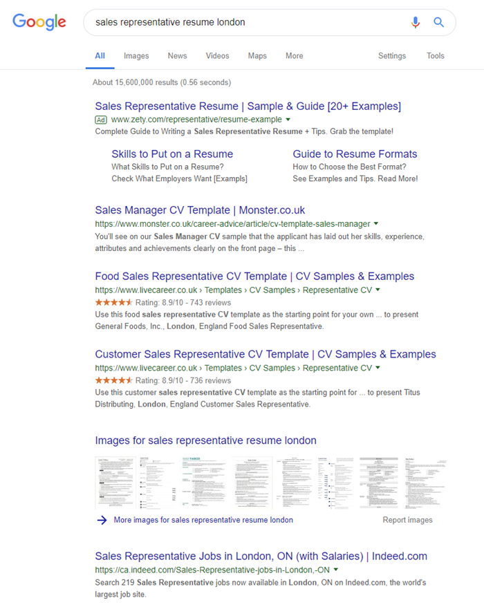Open the More menu
Viewport: 484px width, 607px height.
pyautogui.click(x=294, y=56)
